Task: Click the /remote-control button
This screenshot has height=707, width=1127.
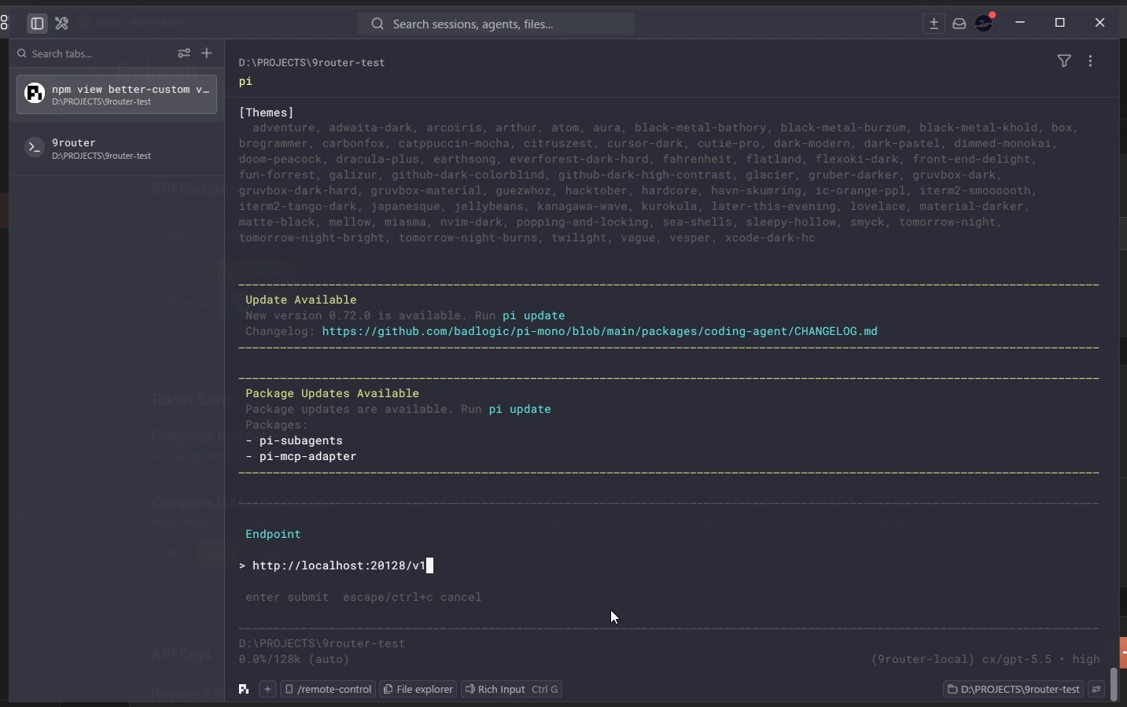Action: click(329, 690)
